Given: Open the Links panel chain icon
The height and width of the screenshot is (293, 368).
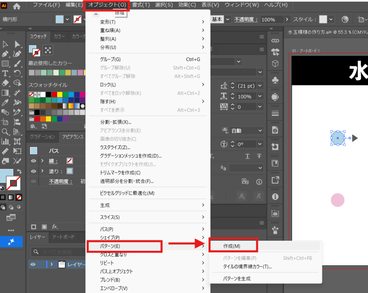Looking at the screenshot, I should 275,40.
